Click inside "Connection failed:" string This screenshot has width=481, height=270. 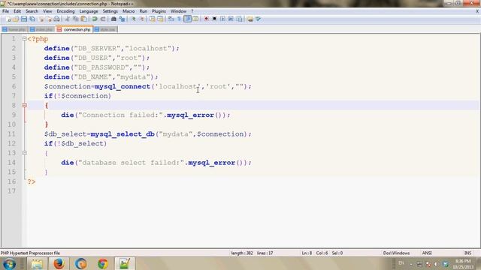click(120, 115)
